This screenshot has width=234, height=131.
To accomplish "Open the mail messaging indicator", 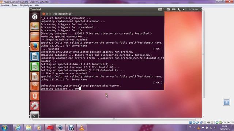I will (168, 9).
